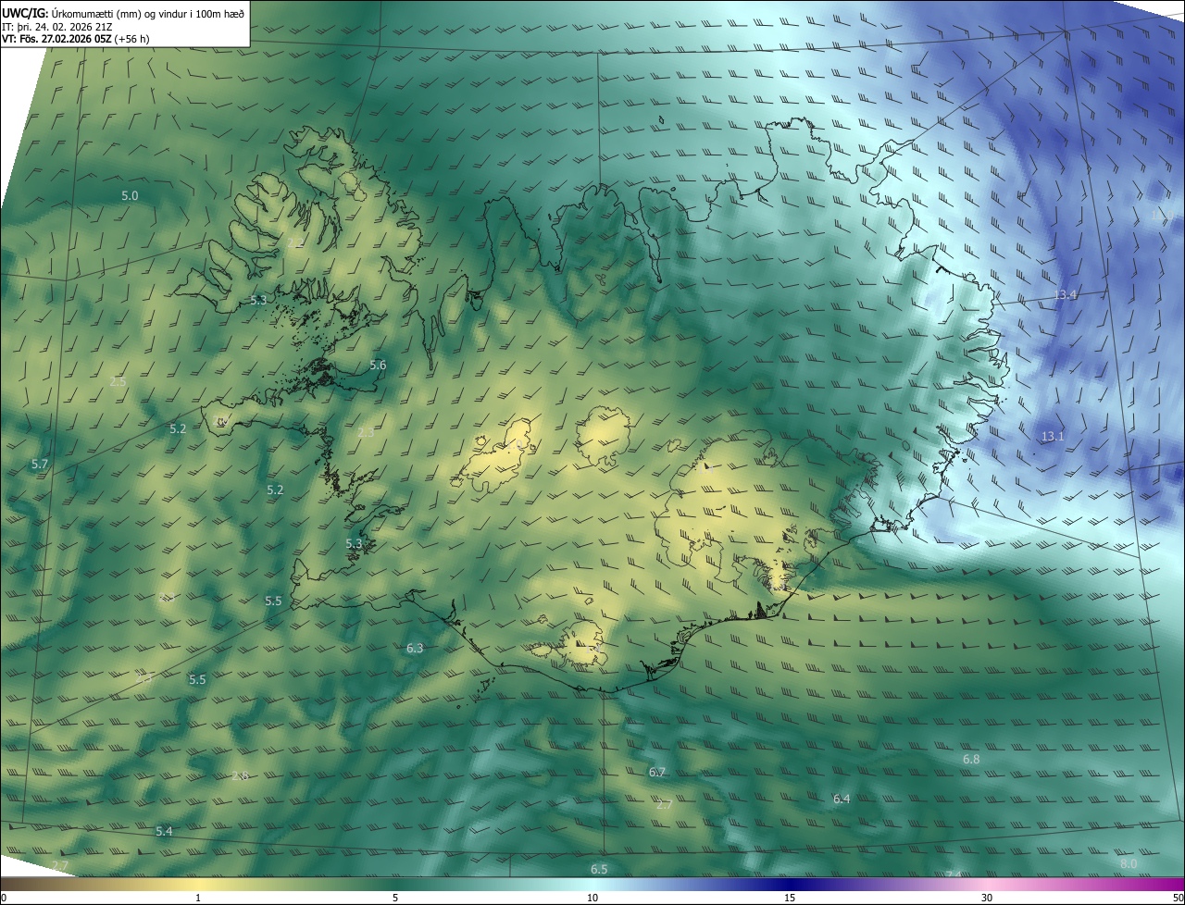Click the 13.4 value label on map

click(1066, 295)
